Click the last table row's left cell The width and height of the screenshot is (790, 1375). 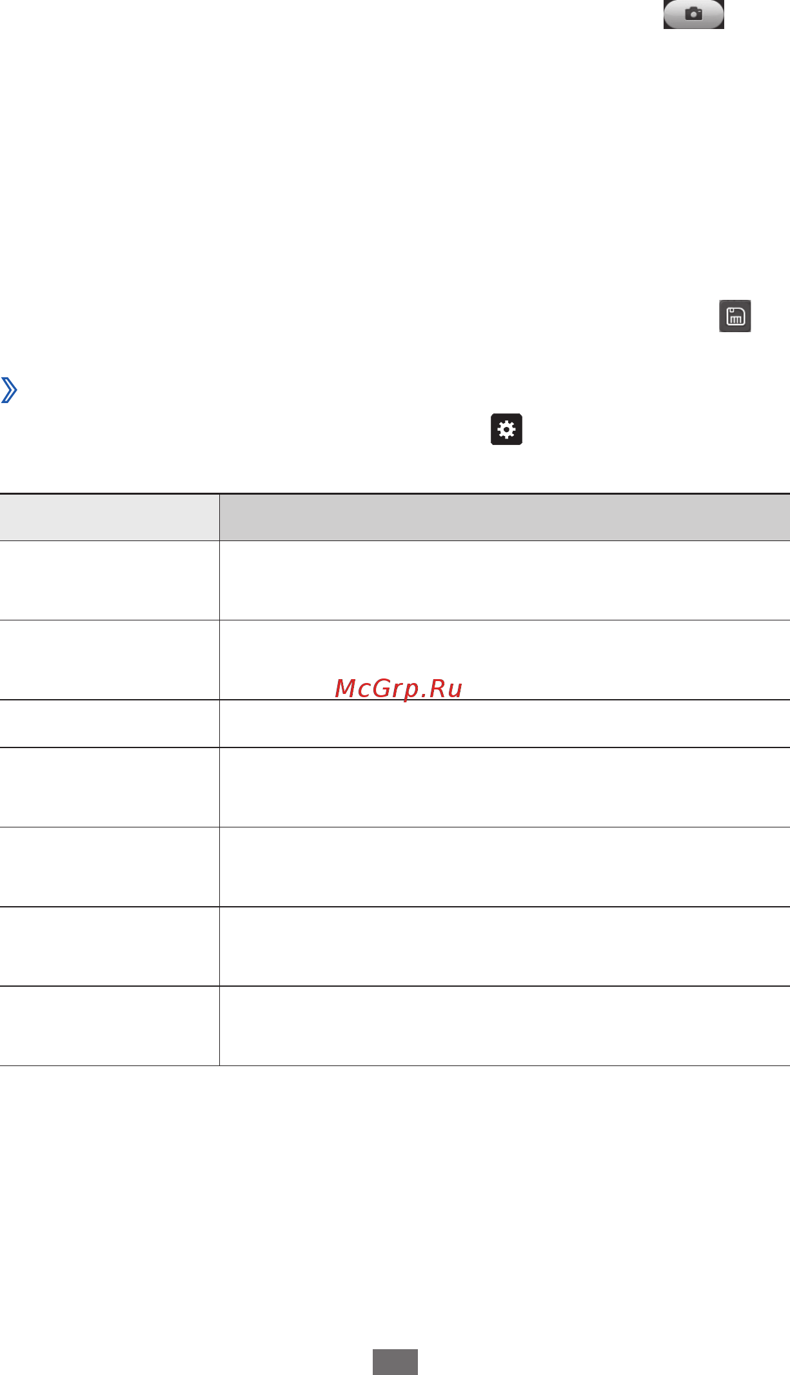[109, 1026]
